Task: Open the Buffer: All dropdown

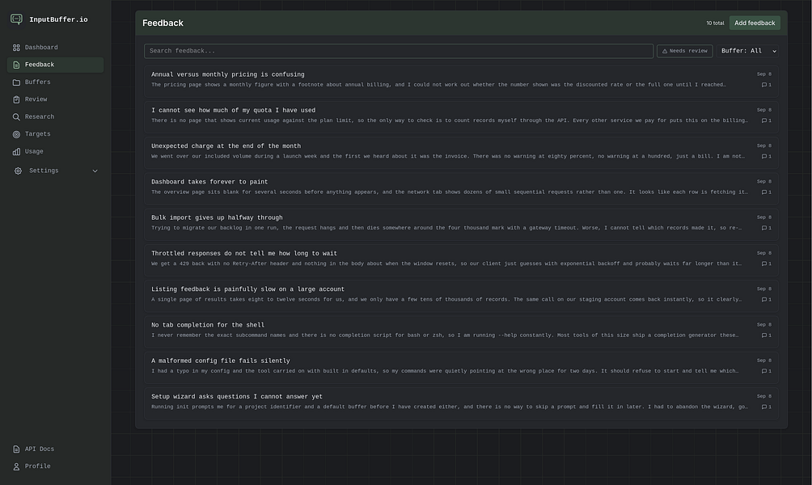Action: click(748, 51)
